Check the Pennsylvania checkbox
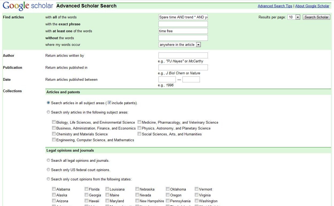Viewport: 334px width, 206px height. pos(168,201)
